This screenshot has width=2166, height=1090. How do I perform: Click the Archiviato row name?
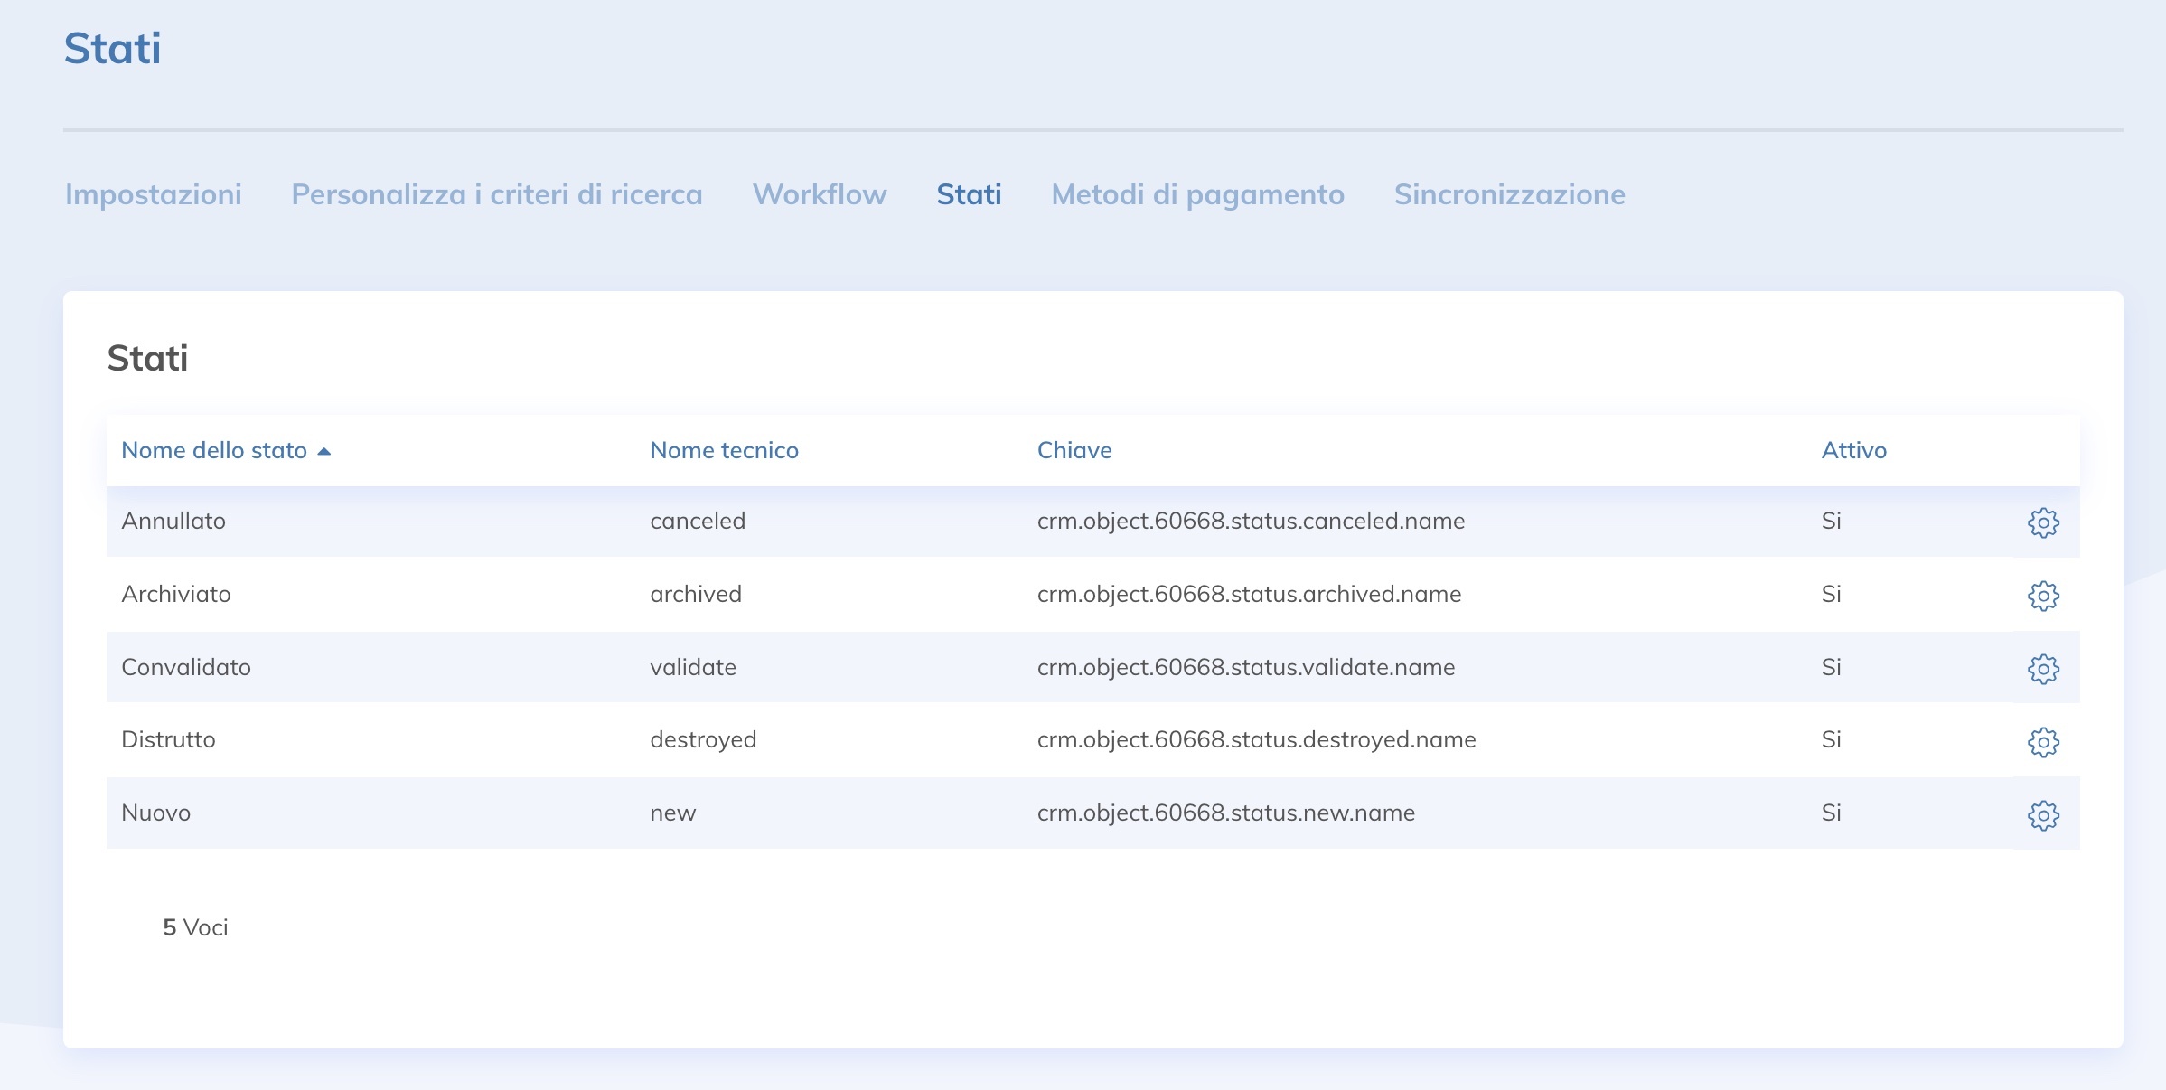pyautogui.click(x=176, y=594)
